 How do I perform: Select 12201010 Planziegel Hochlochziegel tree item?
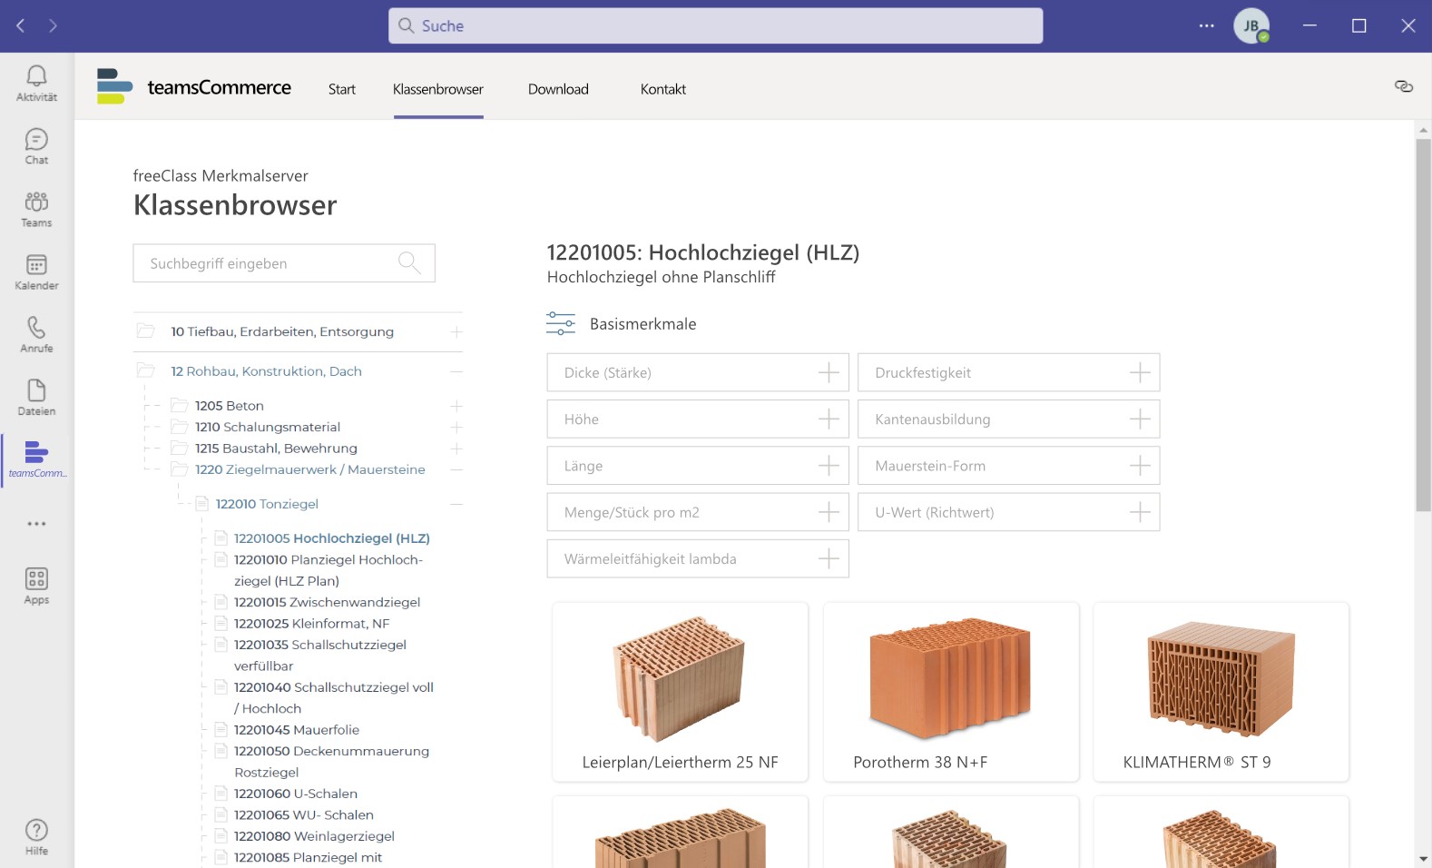point(329,570)
